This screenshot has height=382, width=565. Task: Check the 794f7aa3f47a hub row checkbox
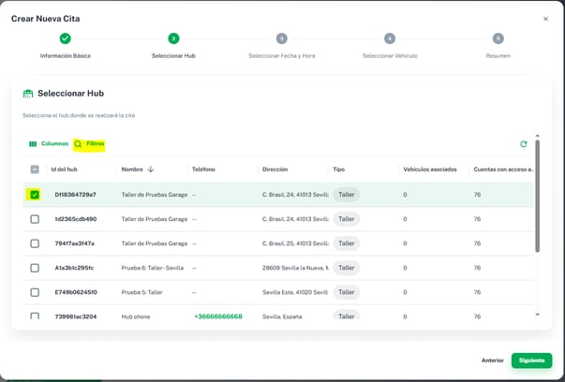[35, 243]
